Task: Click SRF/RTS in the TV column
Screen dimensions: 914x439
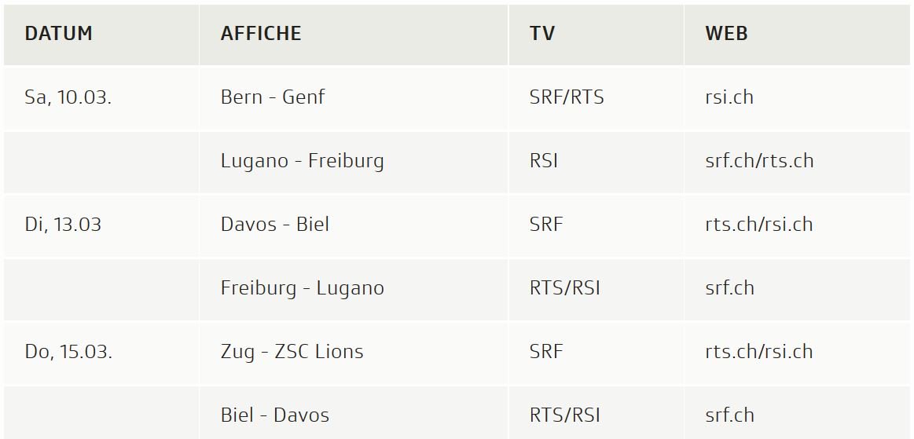Action: point(567,97)
